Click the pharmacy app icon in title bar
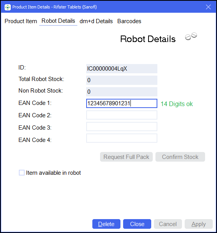This screenshot has width=217, height=233. [x=8, y=7]
